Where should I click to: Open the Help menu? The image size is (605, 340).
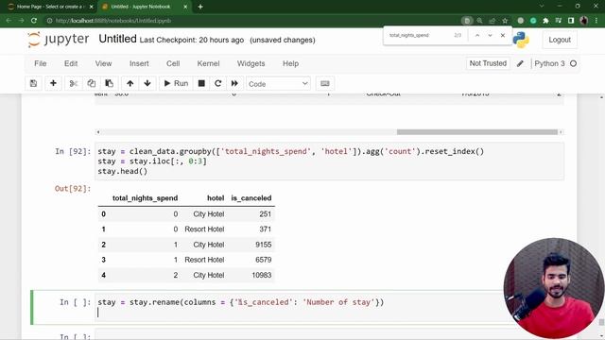(290, 63)
